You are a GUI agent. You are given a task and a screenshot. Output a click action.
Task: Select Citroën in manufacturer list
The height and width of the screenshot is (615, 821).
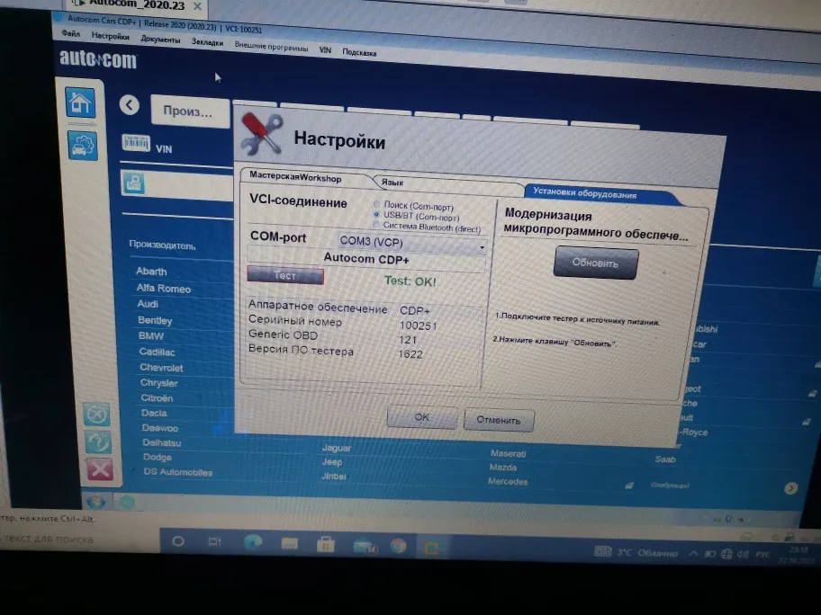point(157,398)
